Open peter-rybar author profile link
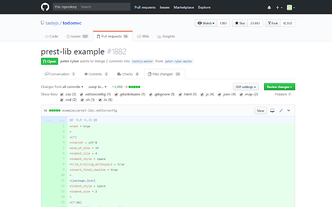This screenshot has height=207, width=332. [70, 61]
